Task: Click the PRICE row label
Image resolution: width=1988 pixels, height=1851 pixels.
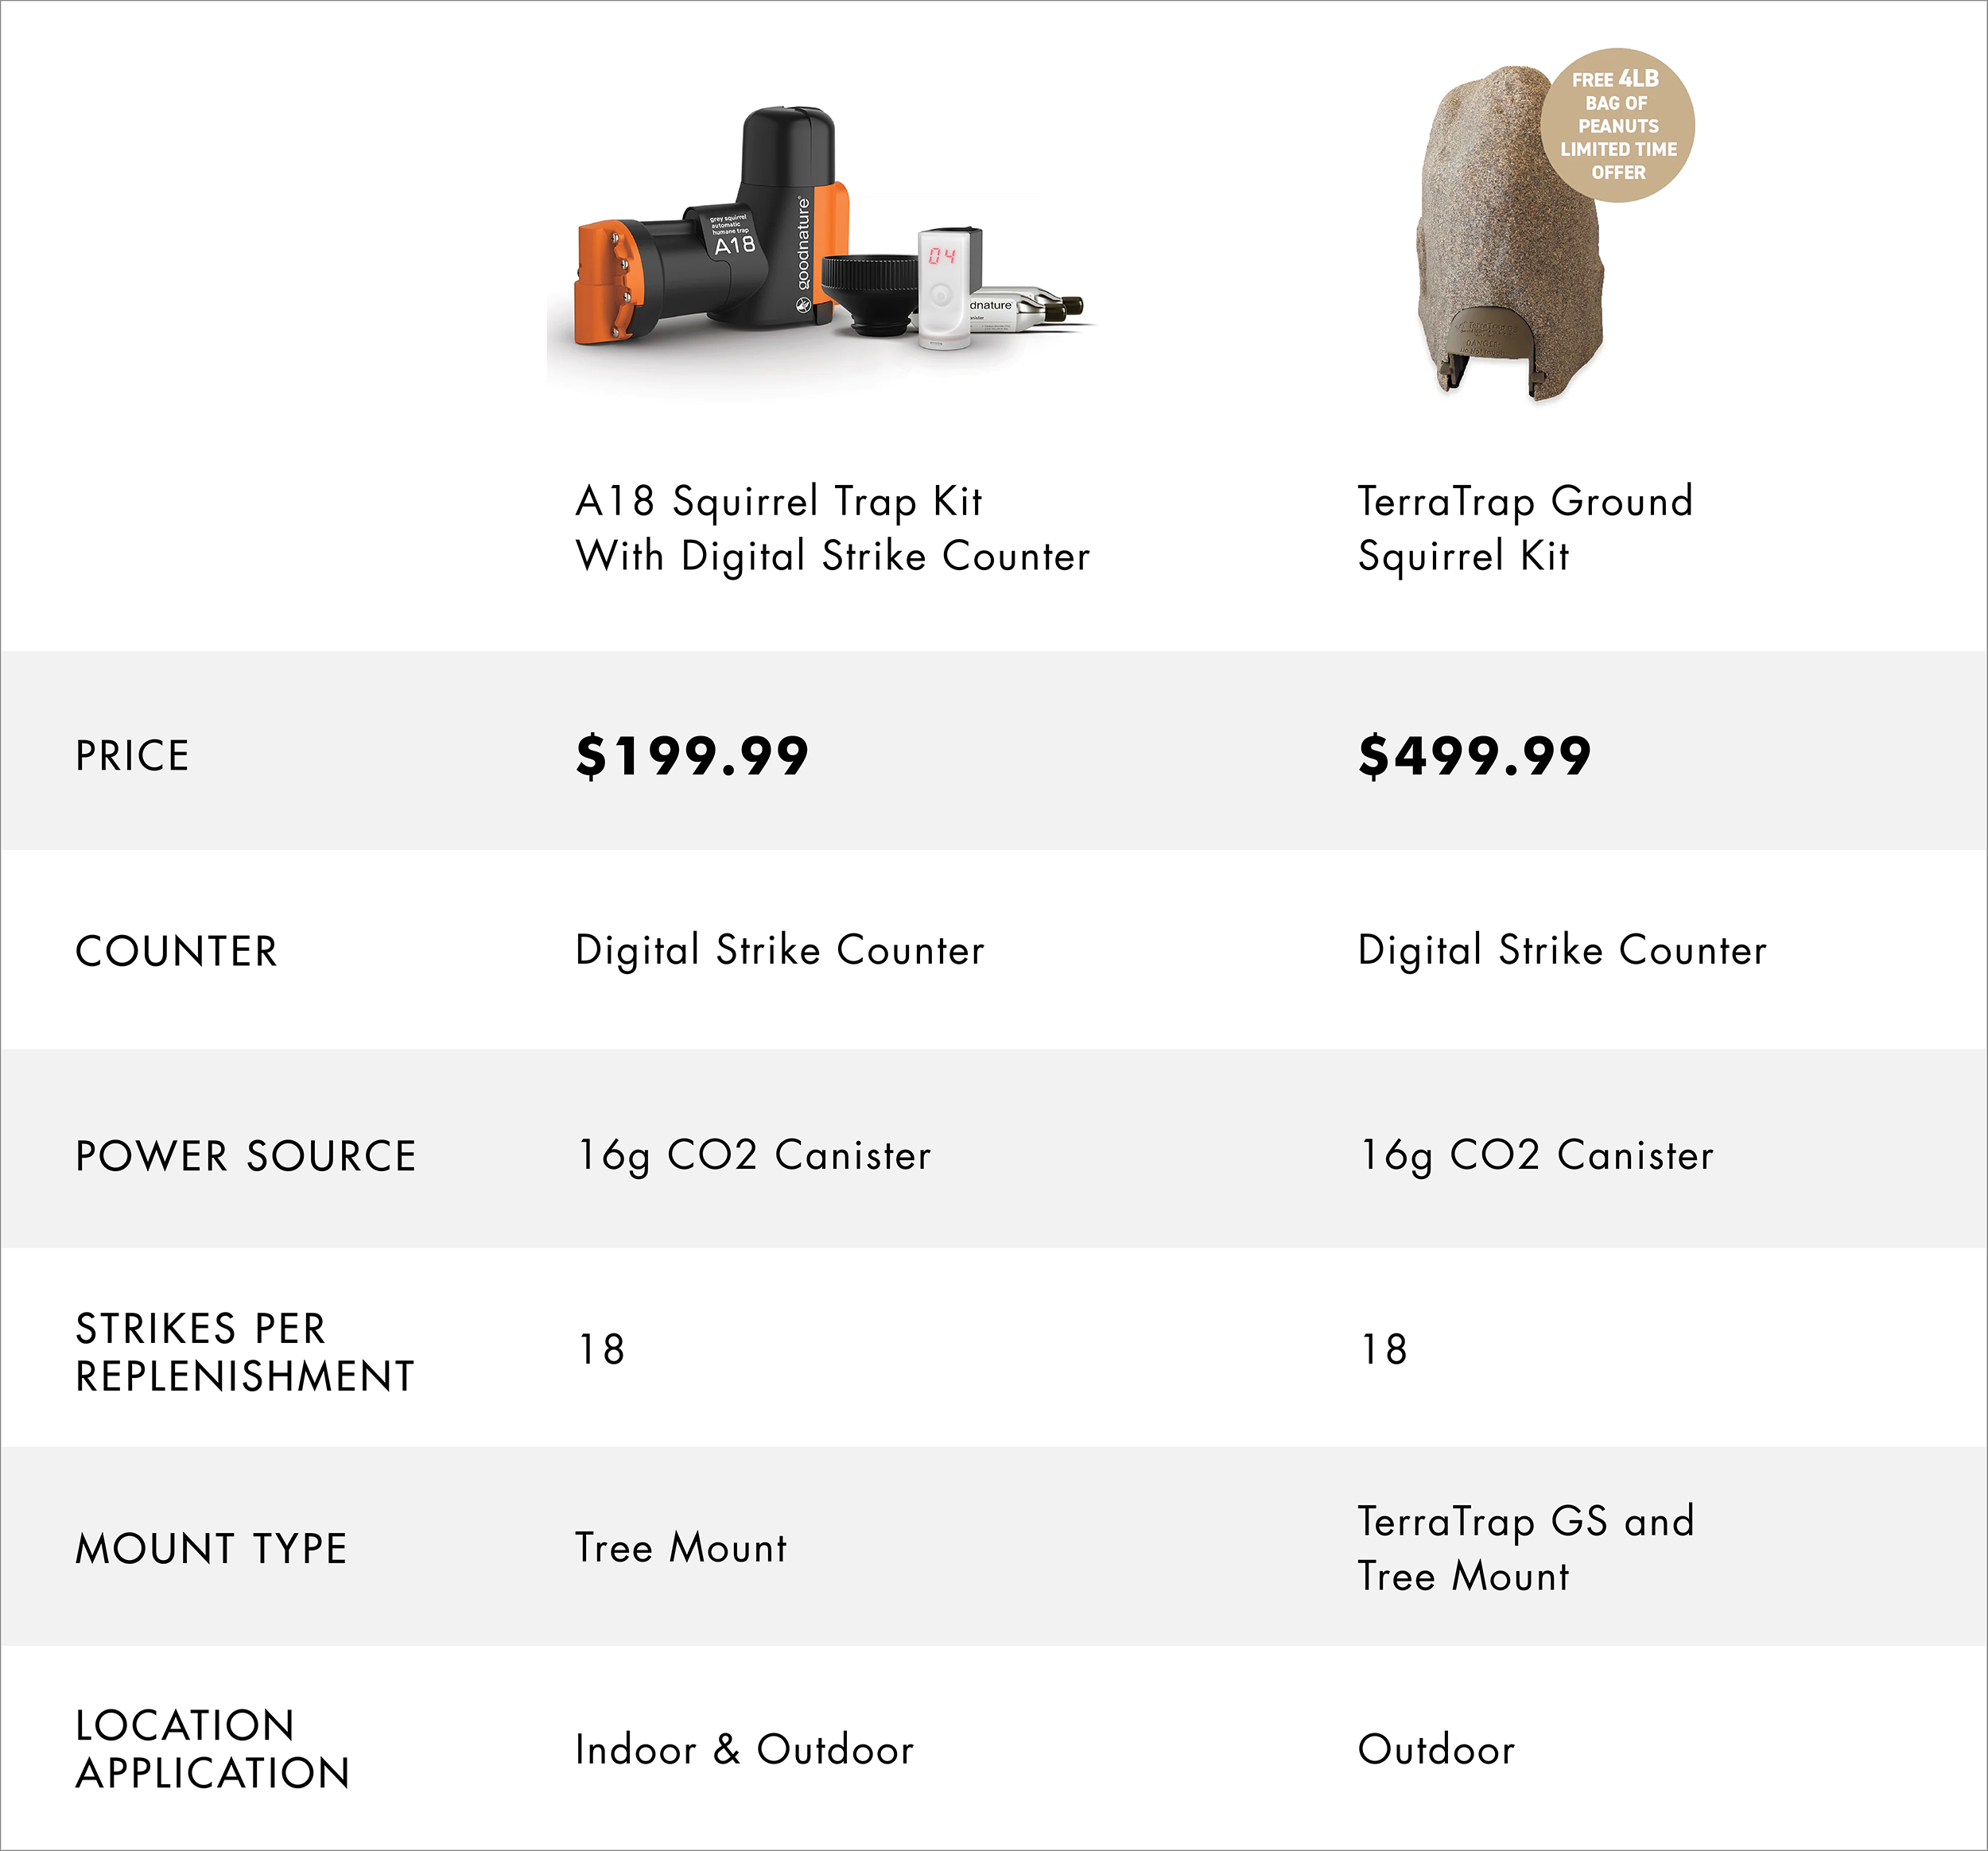Action: (132, 756)
